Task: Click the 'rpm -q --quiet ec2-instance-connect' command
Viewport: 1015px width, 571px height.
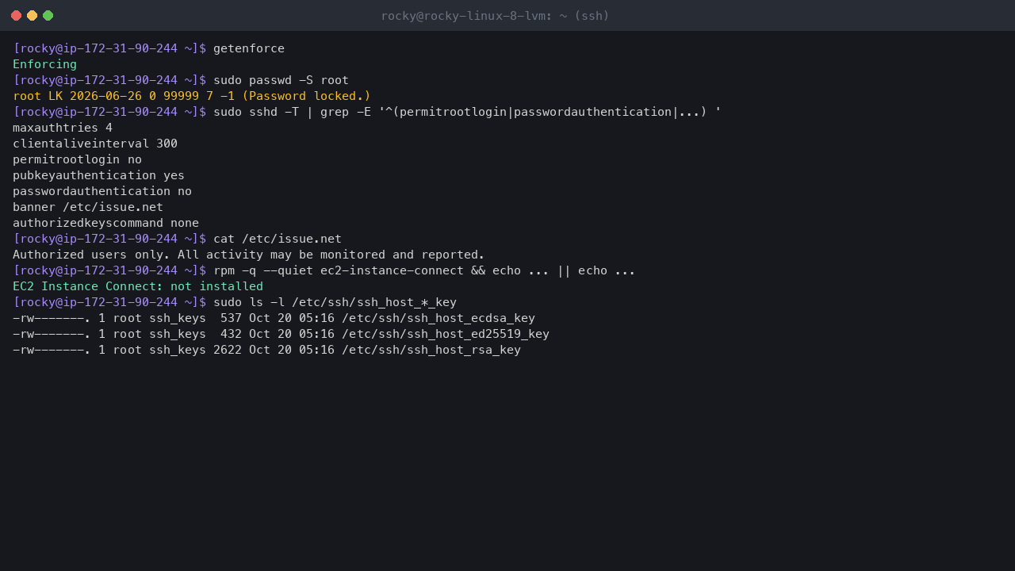Action: coord(424,270)
